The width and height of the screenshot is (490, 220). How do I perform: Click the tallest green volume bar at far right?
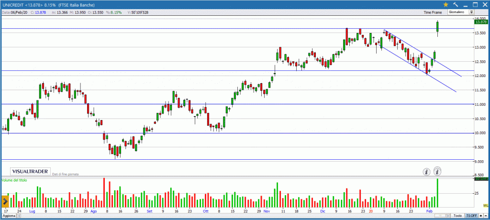pos(437,193)
